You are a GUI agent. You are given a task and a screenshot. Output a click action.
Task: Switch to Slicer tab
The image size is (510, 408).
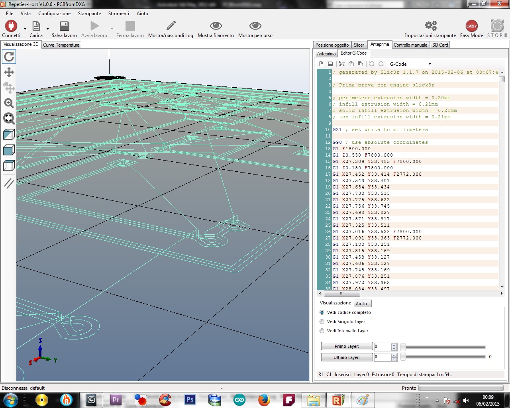pyautogui.click(x=359, y=45)
